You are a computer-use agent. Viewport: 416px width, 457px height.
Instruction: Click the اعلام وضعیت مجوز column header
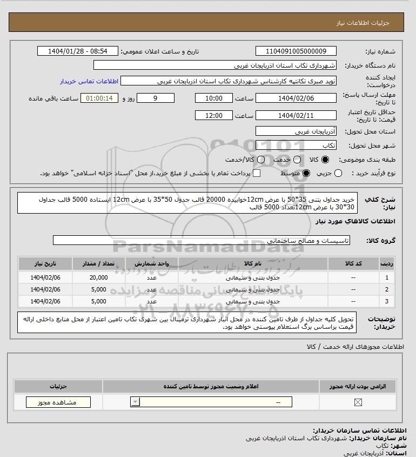pyautogui.click(x=211, y=387)
